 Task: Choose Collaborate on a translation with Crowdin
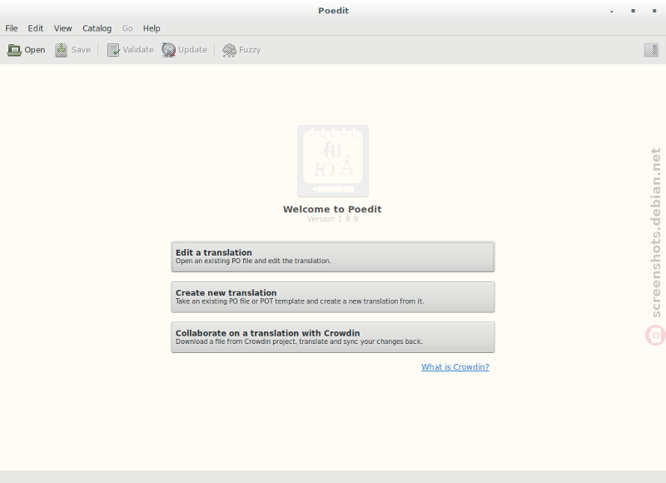(x=333, y=337)
